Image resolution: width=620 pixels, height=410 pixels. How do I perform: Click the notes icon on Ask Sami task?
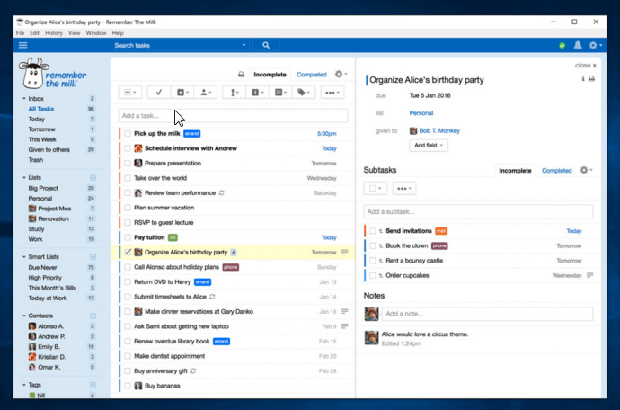tap(345, 326)
